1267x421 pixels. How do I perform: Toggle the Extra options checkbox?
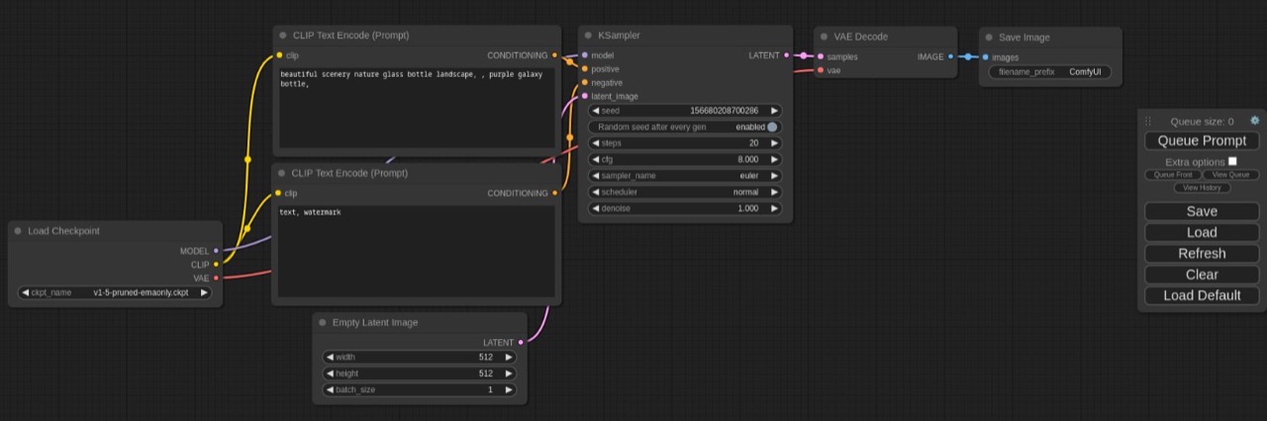click(1232, 161)
